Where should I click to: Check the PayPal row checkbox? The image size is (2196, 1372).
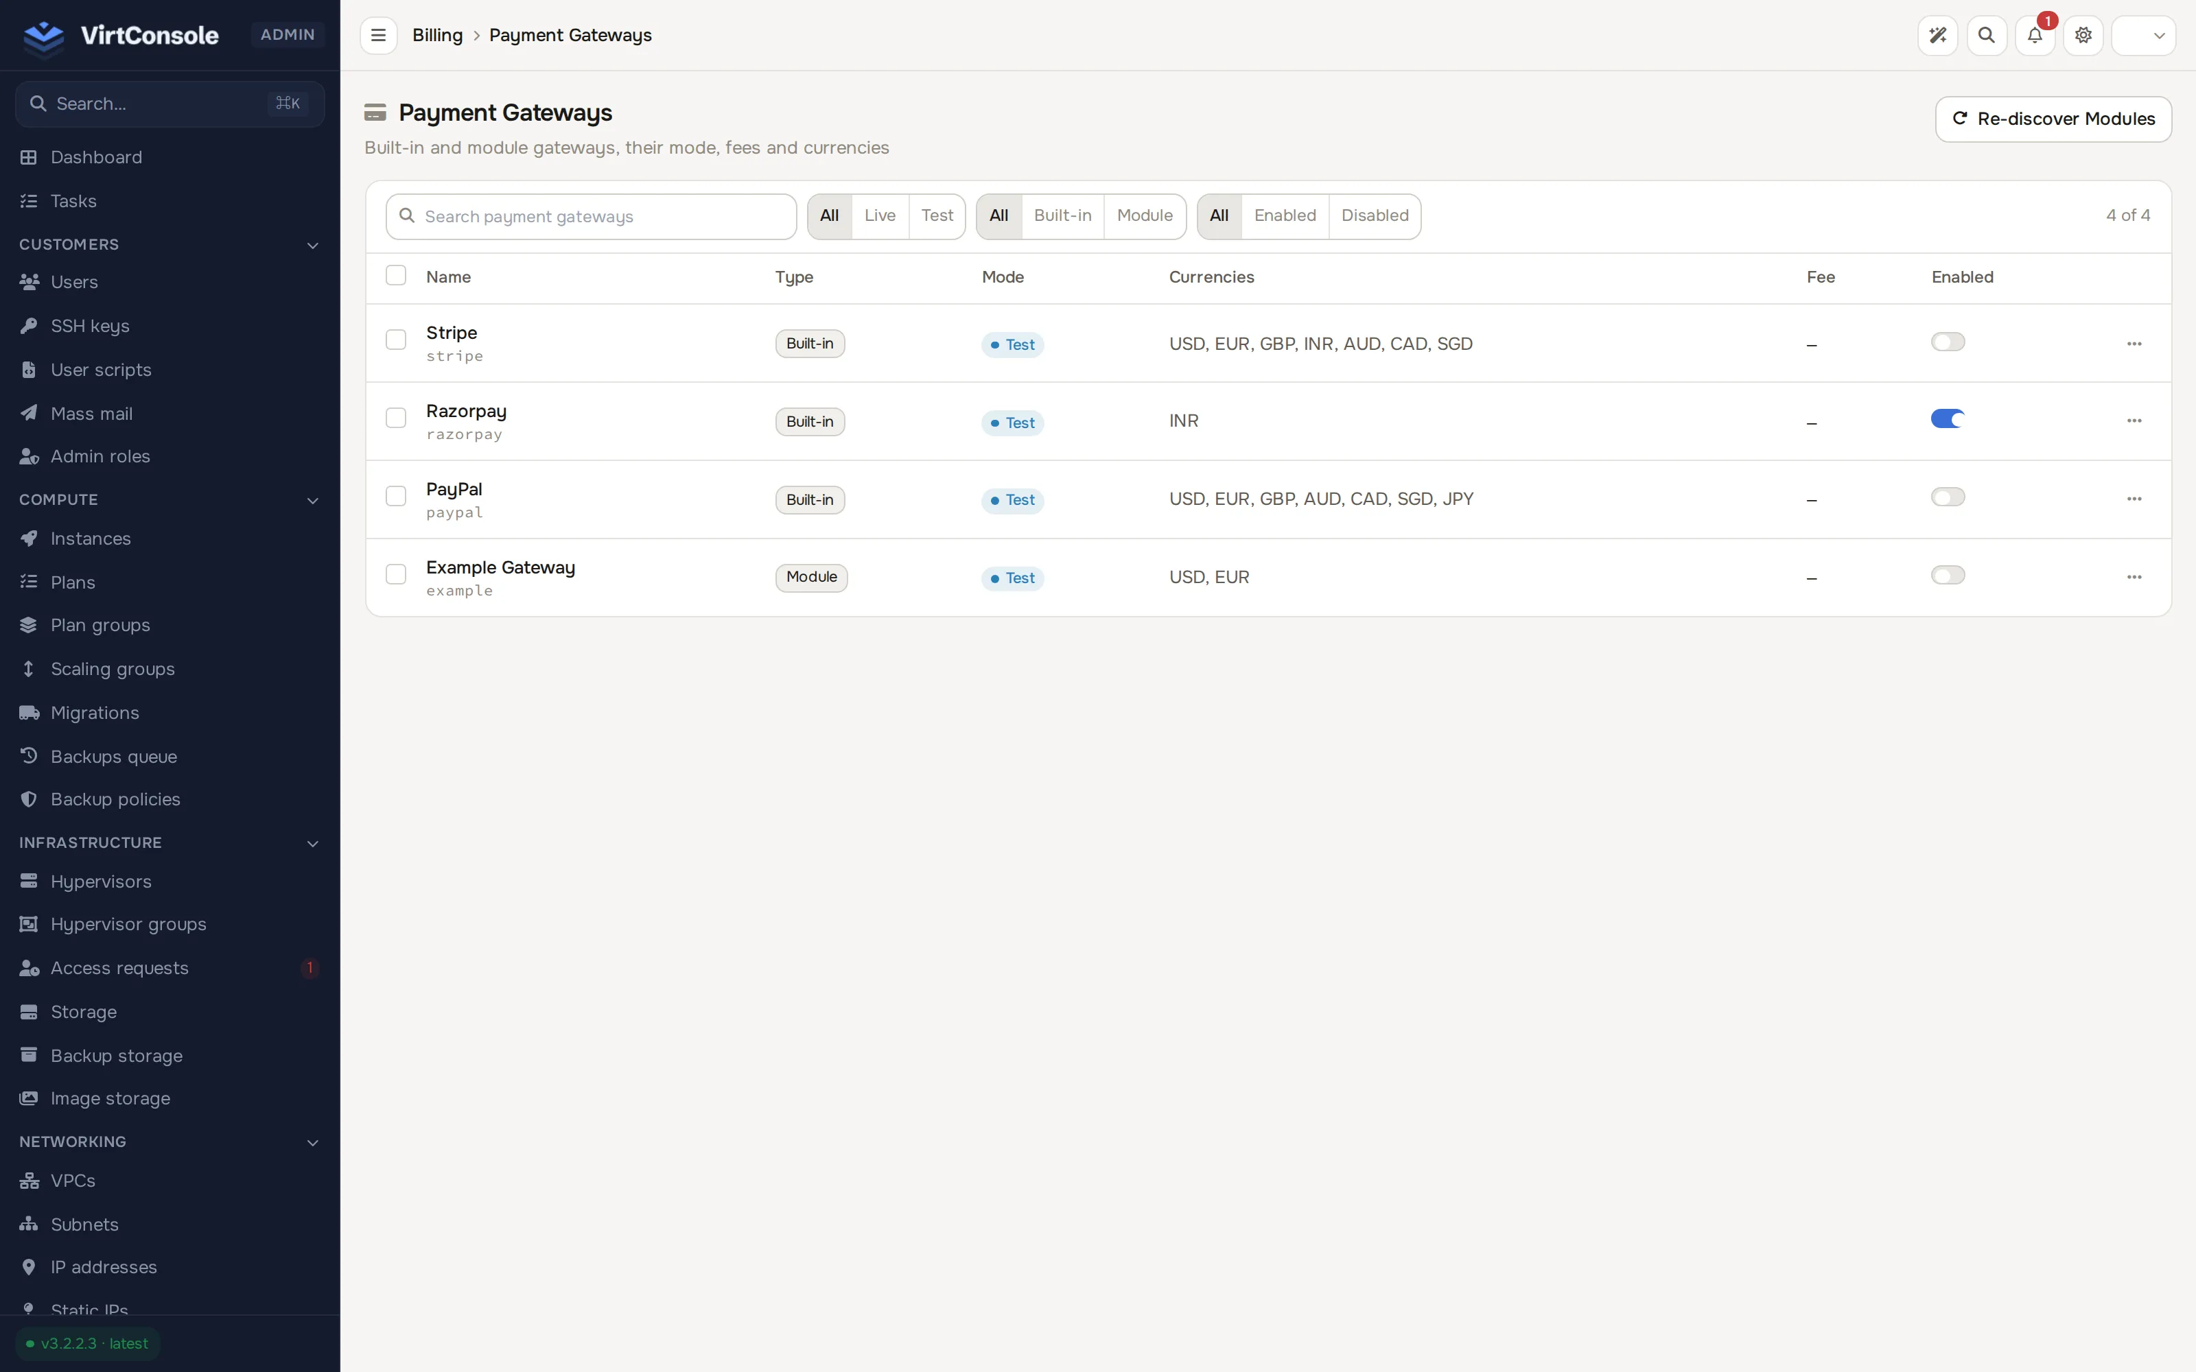tap(396, 495)
